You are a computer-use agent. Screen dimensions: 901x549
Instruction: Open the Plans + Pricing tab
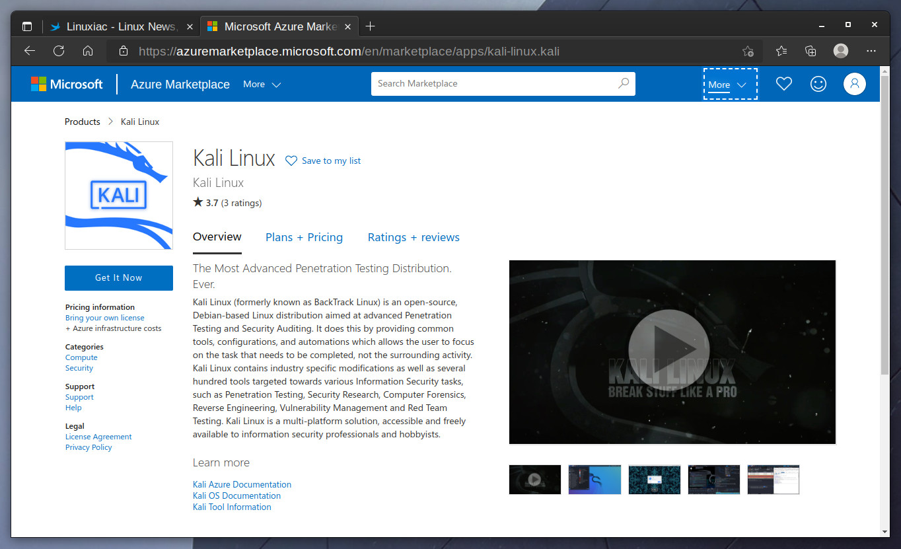(x=304, y=237)
